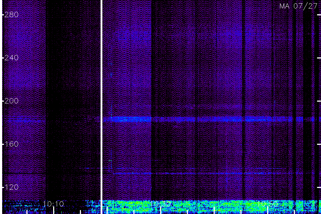Click the 280 frequency axis label

click(x=11, y=15)
